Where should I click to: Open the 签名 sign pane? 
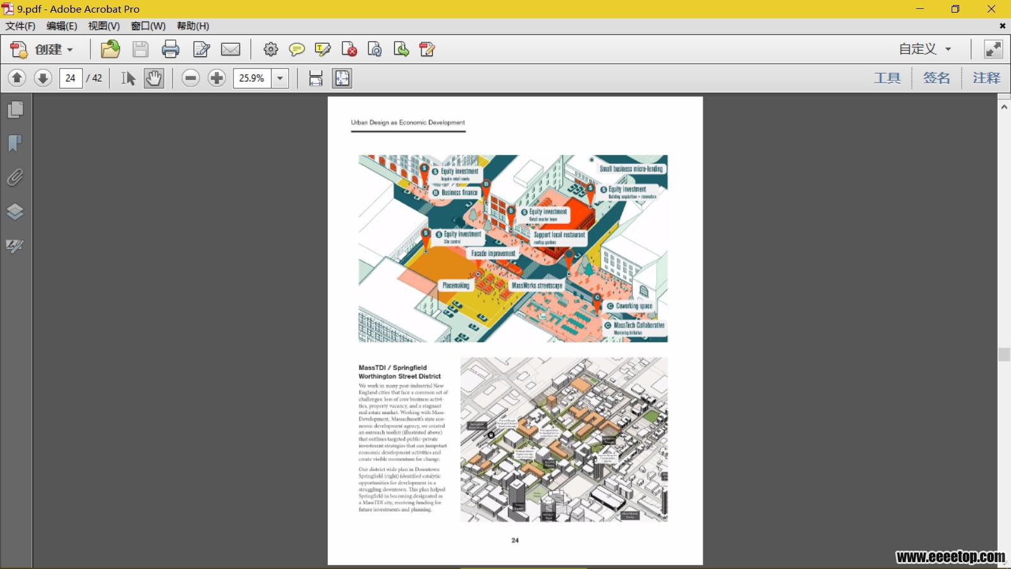(936, 78)
